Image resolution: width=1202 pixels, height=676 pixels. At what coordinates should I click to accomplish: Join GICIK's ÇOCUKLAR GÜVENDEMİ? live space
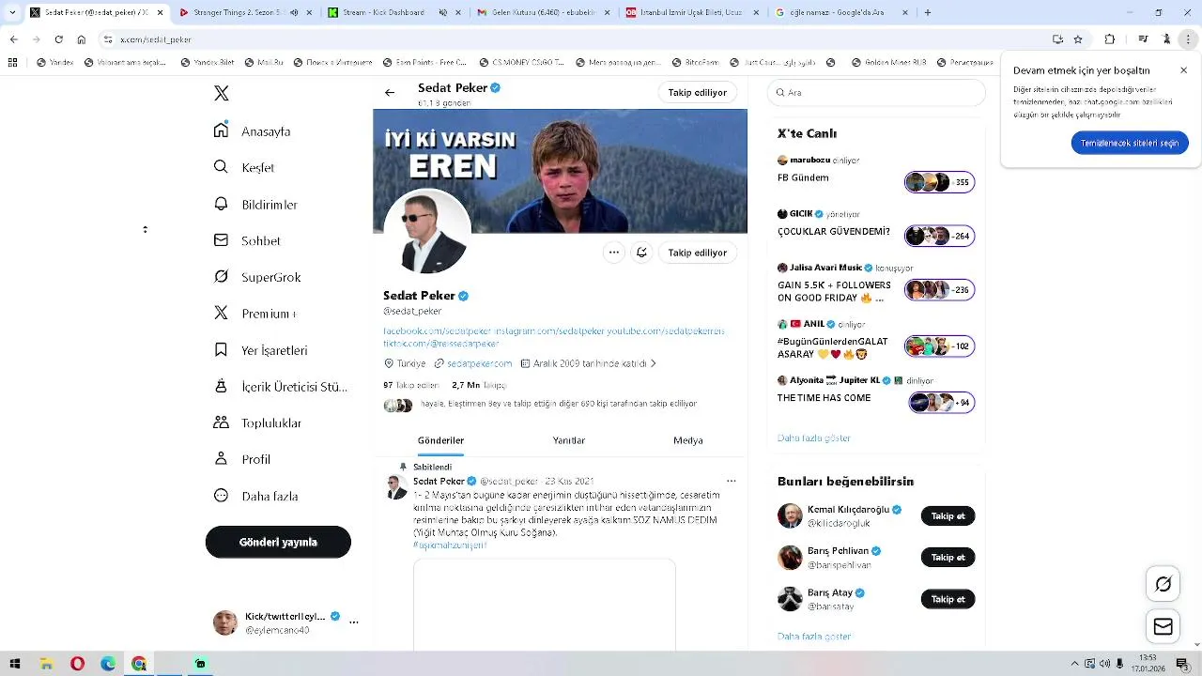(x=940, y=236)
